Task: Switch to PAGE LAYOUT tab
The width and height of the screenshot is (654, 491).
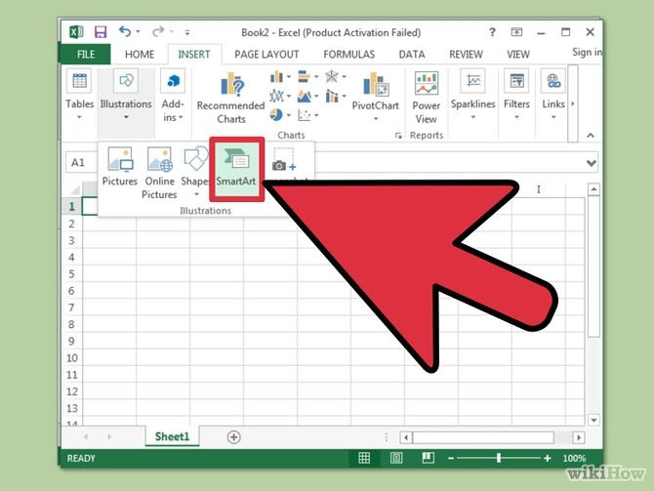Action: point(266,55)
